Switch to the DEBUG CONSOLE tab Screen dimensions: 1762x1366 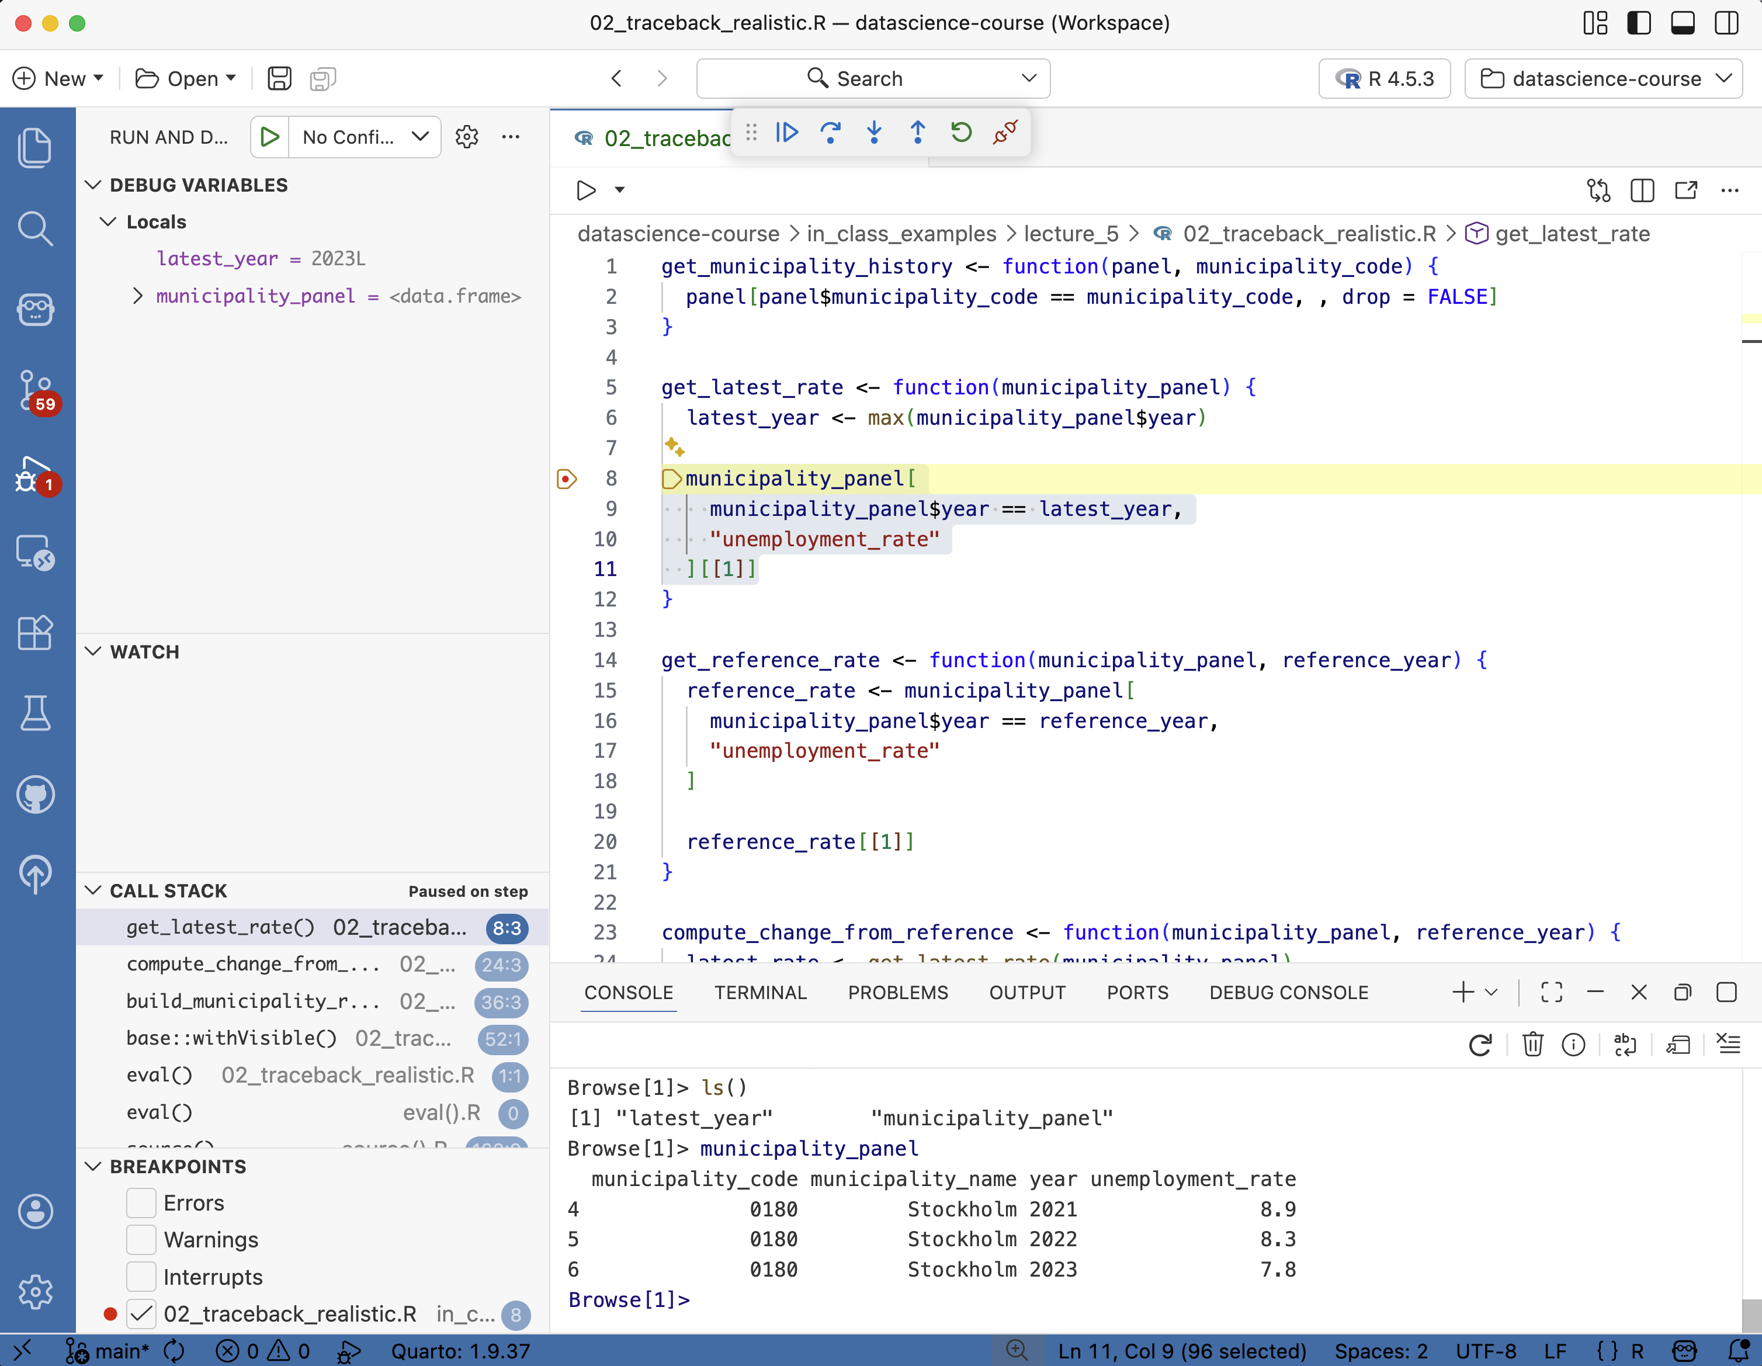click(x=1288, y=993)
